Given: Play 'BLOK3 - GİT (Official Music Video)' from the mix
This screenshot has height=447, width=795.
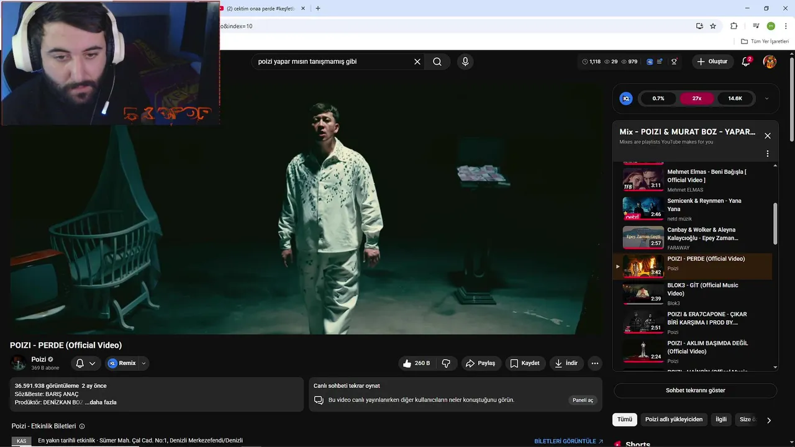Looking at the screenshot, I should coord(693,294).
